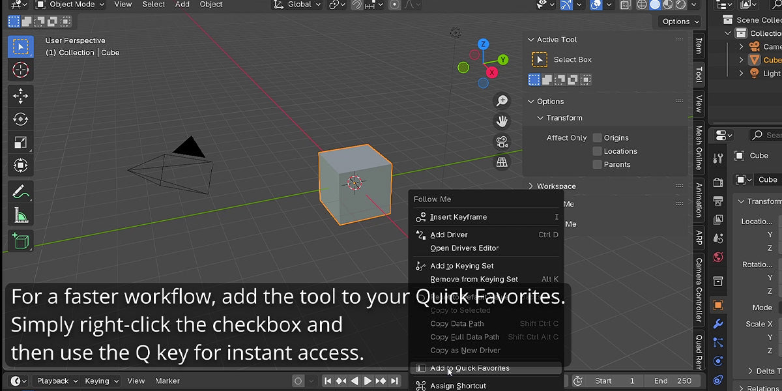Choose Add Driver from context menu
The height and width of the screenshot is (391, 782).
pos(486,235)
